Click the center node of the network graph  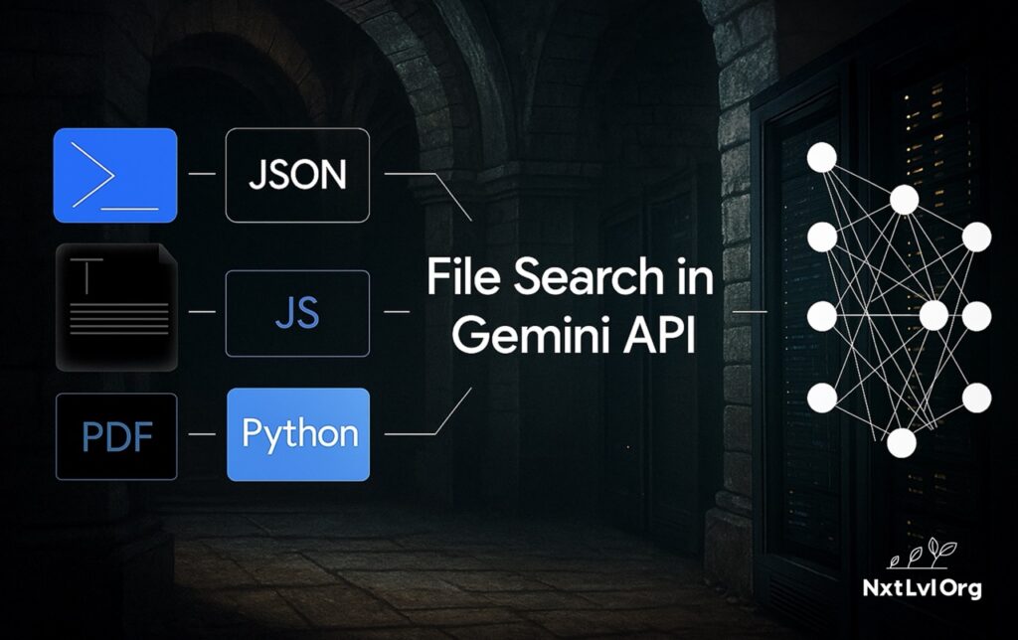pyautogui.click(x=935, y=316)
